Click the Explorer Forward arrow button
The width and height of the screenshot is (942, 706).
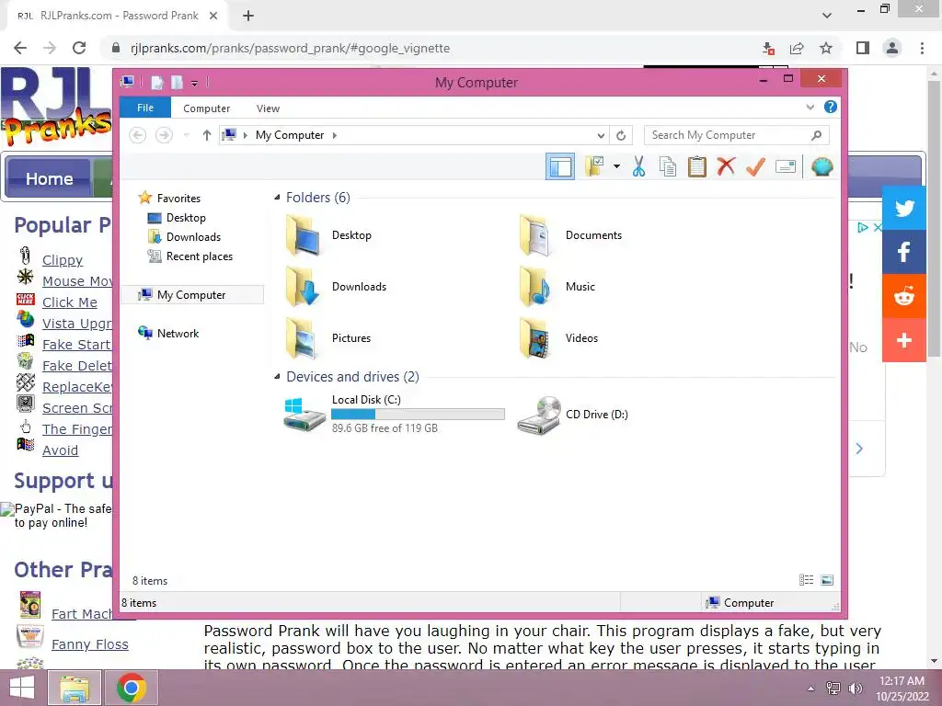click(164, 135)
